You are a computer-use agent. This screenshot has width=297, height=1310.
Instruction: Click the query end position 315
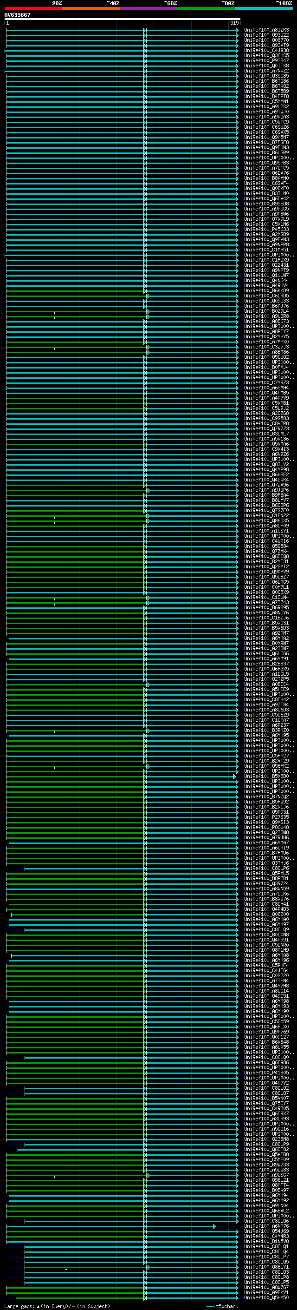coord(234,23)
